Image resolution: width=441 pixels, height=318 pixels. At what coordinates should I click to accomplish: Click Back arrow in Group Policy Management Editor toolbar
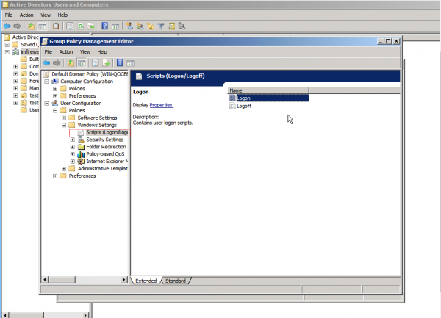[46, 63]
